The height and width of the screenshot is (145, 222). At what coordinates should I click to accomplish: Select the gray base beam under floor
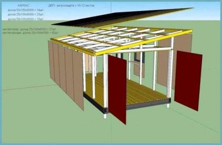(x=148, y=104)
